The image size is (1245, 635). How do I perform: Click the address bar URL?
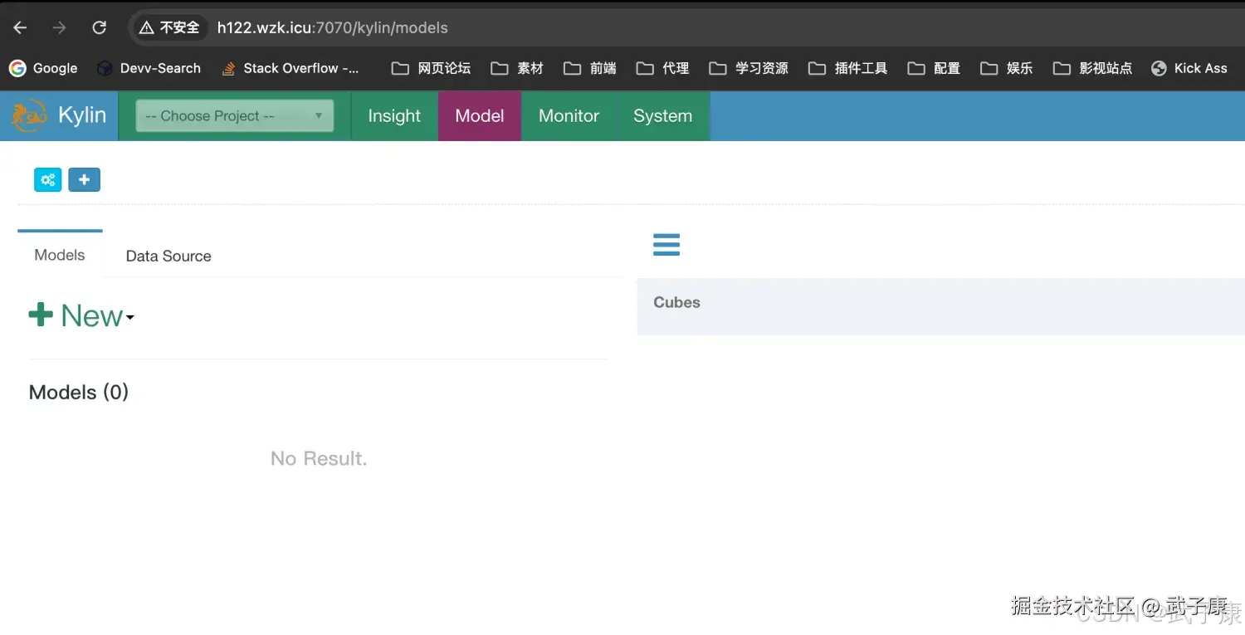coord(332,27)
